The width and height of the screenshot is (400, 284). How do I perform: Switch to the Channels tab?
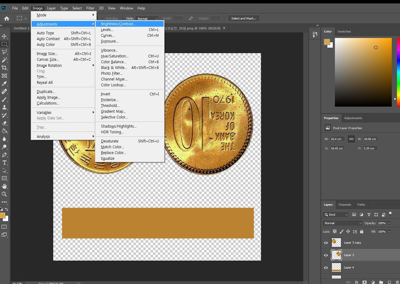pyautogui.click(x=345, y=205)
